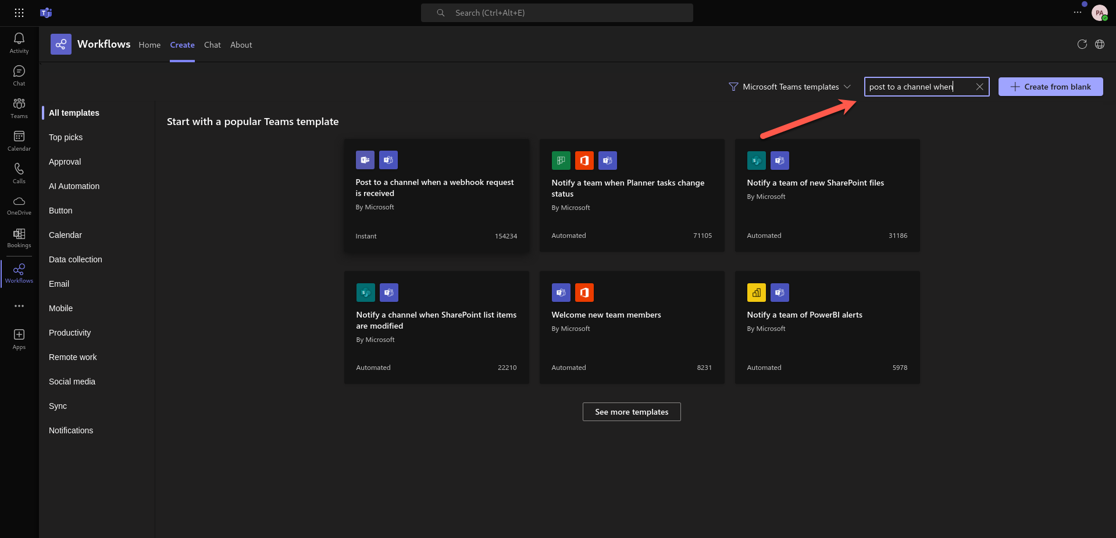The width and height of the screenshot is (1116, 538).
Task: Switch to the About tab
Action: click(x=241, y=45)
